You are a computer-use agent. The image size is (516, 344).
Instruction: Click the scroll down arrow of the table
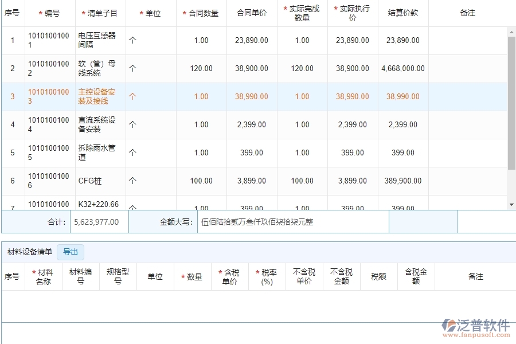tap(511, 204)
